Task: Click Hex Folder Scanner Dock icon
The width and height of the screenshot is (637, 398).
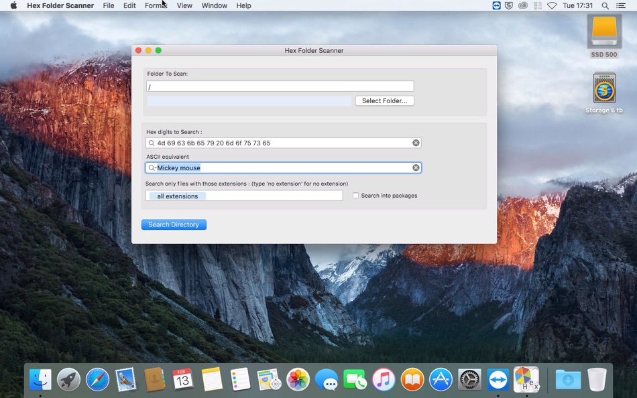Action: (x=526, y=379)
